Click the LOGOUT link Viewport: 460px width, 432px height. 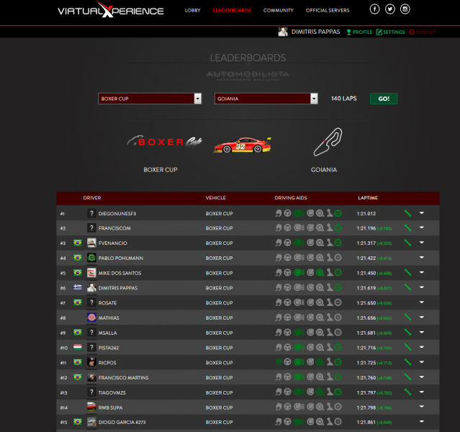point(422,32)
